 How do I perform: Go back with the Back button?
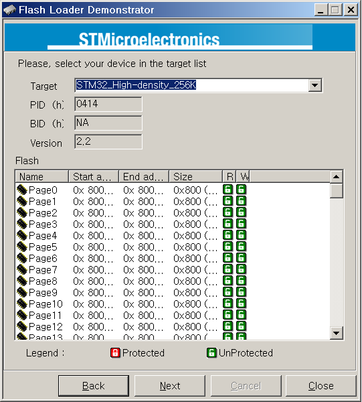(x=94, y=386)
